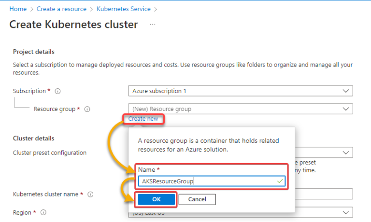
Task: Show info tooltip for Resource group
Action: (87, 109)
